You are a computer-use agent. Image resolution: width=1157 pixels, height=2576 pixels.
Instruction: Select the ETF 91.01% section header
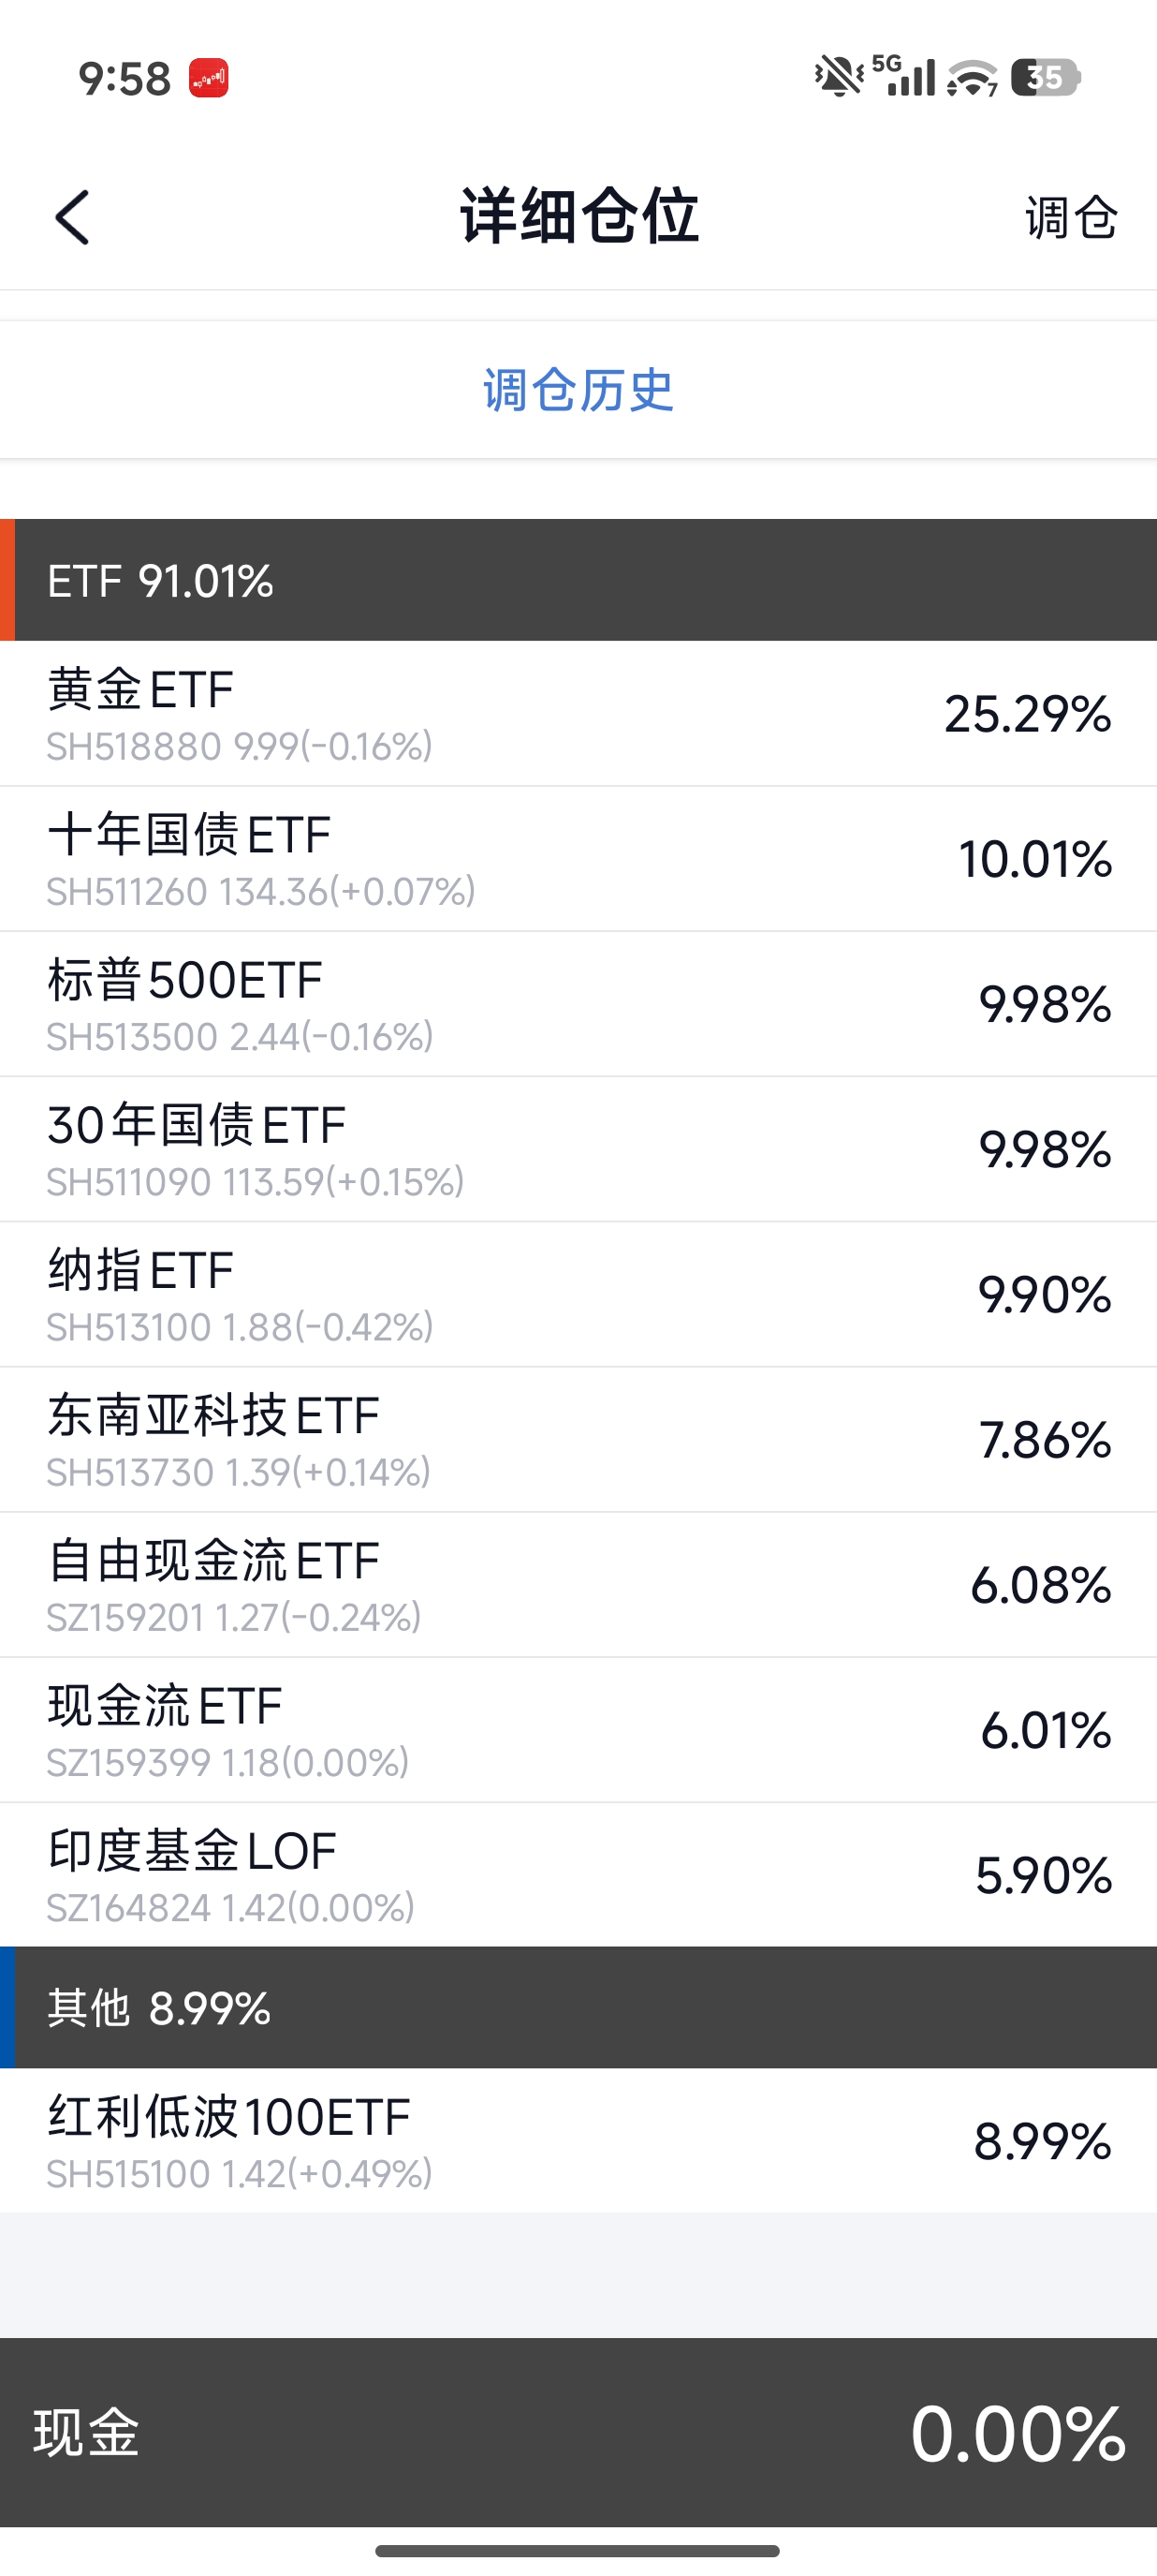click(x=578, y=580)
